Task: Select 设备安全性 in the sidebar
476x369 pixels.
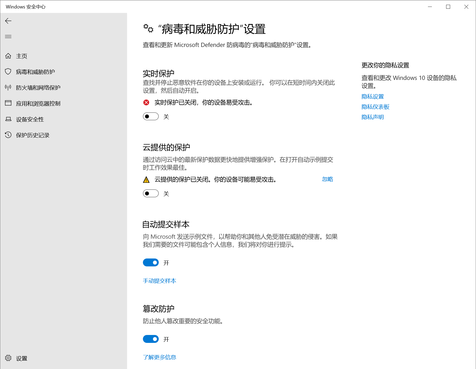Action: (x=30, y=119)
